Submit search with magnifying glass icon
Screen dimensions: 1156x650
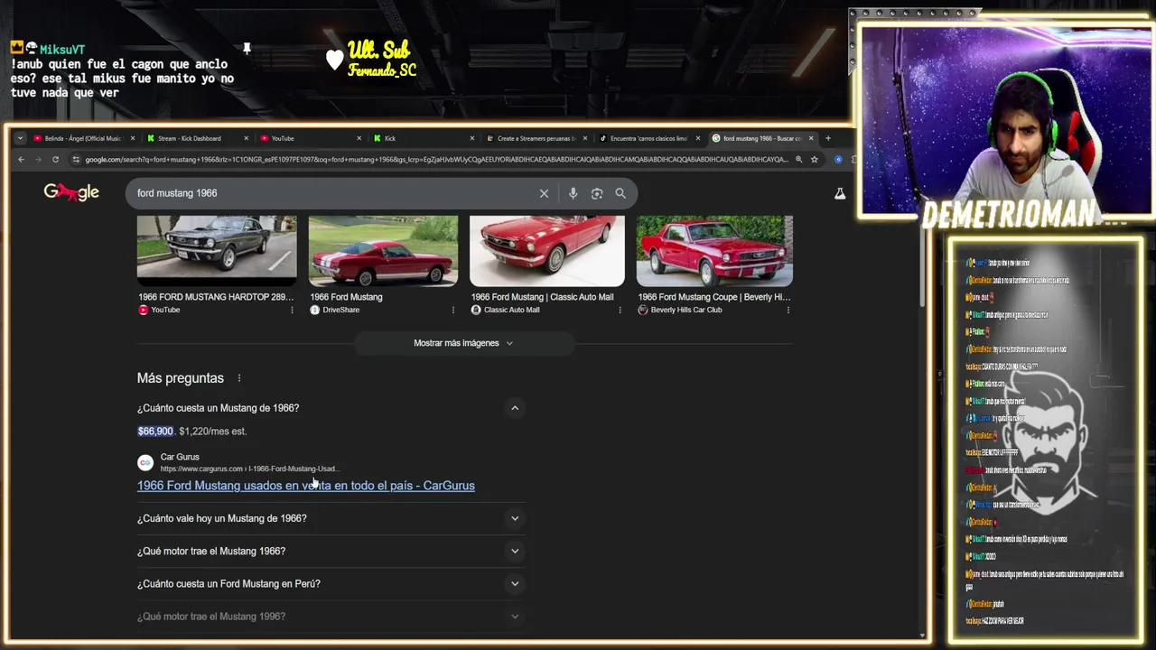[620, 193]
